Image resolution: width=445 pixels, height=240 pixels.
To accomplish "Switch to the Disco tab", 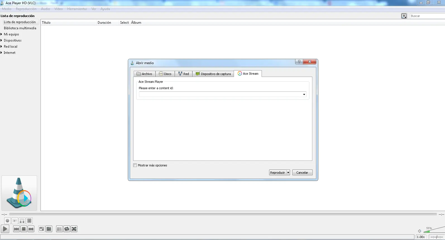I will click(165, 74).
